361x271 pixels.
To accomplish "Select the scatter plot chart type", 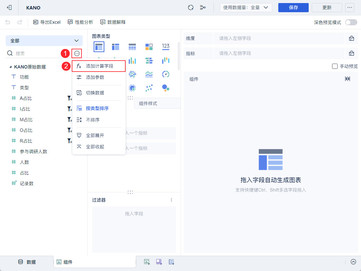I will click(149, 88).
